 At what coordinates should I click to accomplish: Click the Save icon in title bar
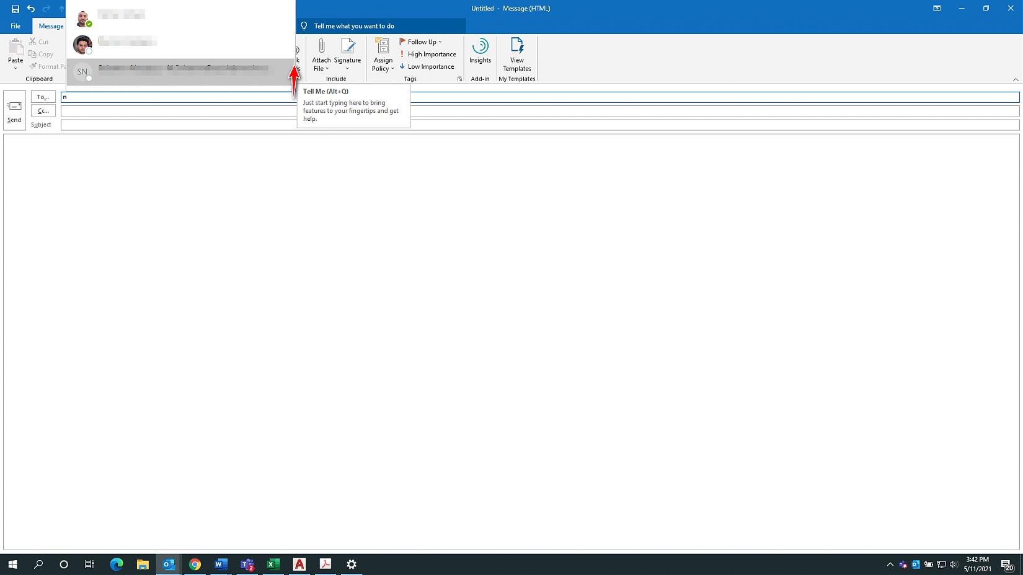(x=15, y=9)
